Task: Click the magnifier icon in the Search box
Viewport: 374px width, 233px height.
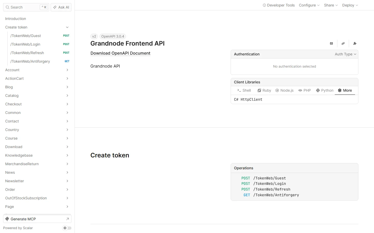Action: 8,7
